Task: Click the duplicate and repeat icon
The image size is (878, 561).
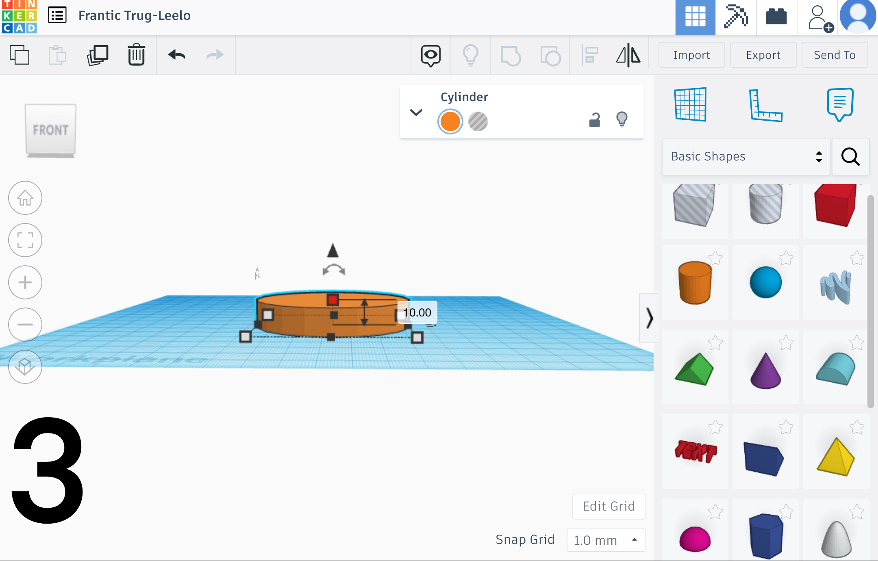Action: pos(98,55)
